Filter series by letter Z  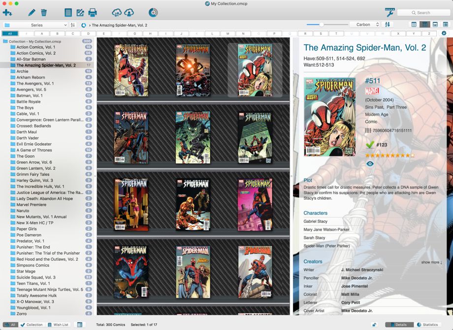coord(429,33)
